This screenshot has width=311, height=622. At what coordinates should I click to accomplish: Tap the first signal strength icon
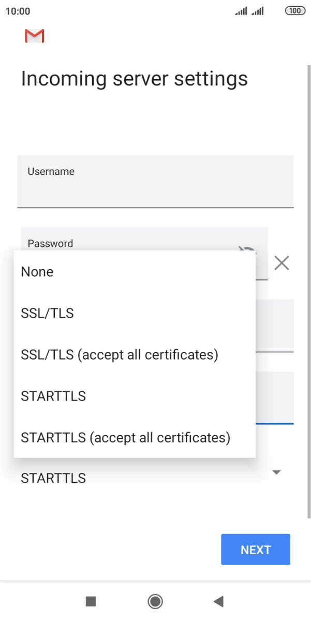click(241, 11)
